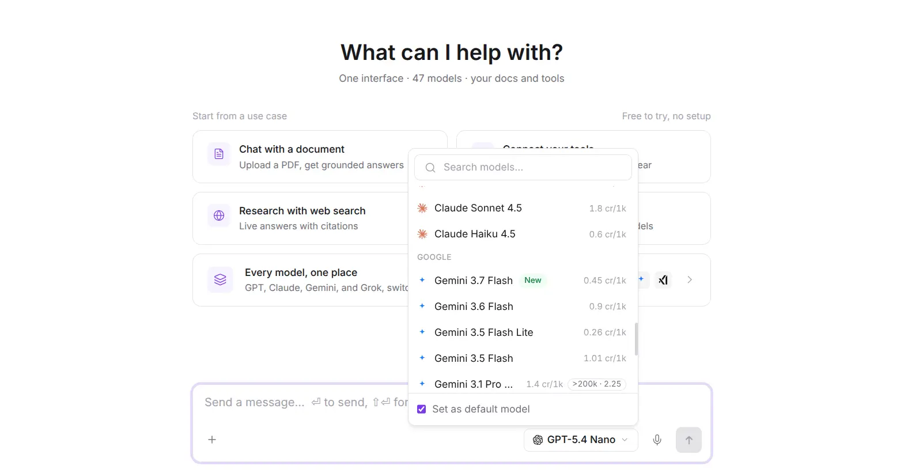This screenshot has height=473, width=904.
Task: Click the Search models input field
Action: point(523,167)
